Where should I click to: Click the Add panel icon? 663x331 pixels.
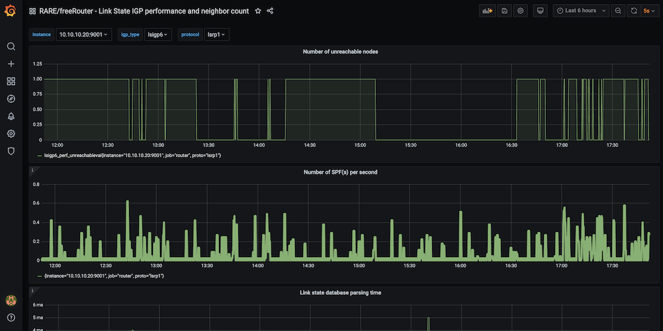click(x=488, y=11)
